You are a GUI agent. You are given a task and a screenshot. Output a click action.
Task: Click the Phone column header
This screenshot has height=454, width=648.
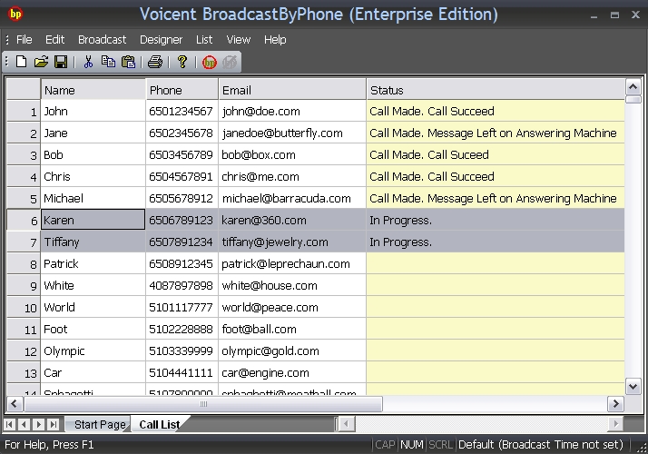click(x=182, y=90)
